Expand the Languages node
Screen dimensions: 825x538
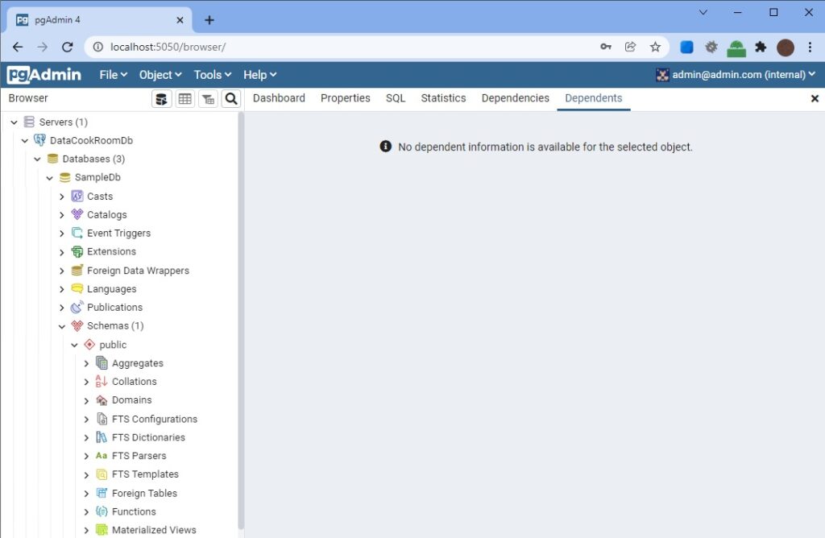[x=61, y=289]
